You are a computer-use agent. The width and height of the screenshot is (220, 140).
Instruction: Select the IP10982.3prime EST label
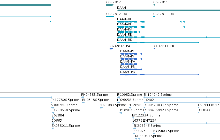coord(130,95)
